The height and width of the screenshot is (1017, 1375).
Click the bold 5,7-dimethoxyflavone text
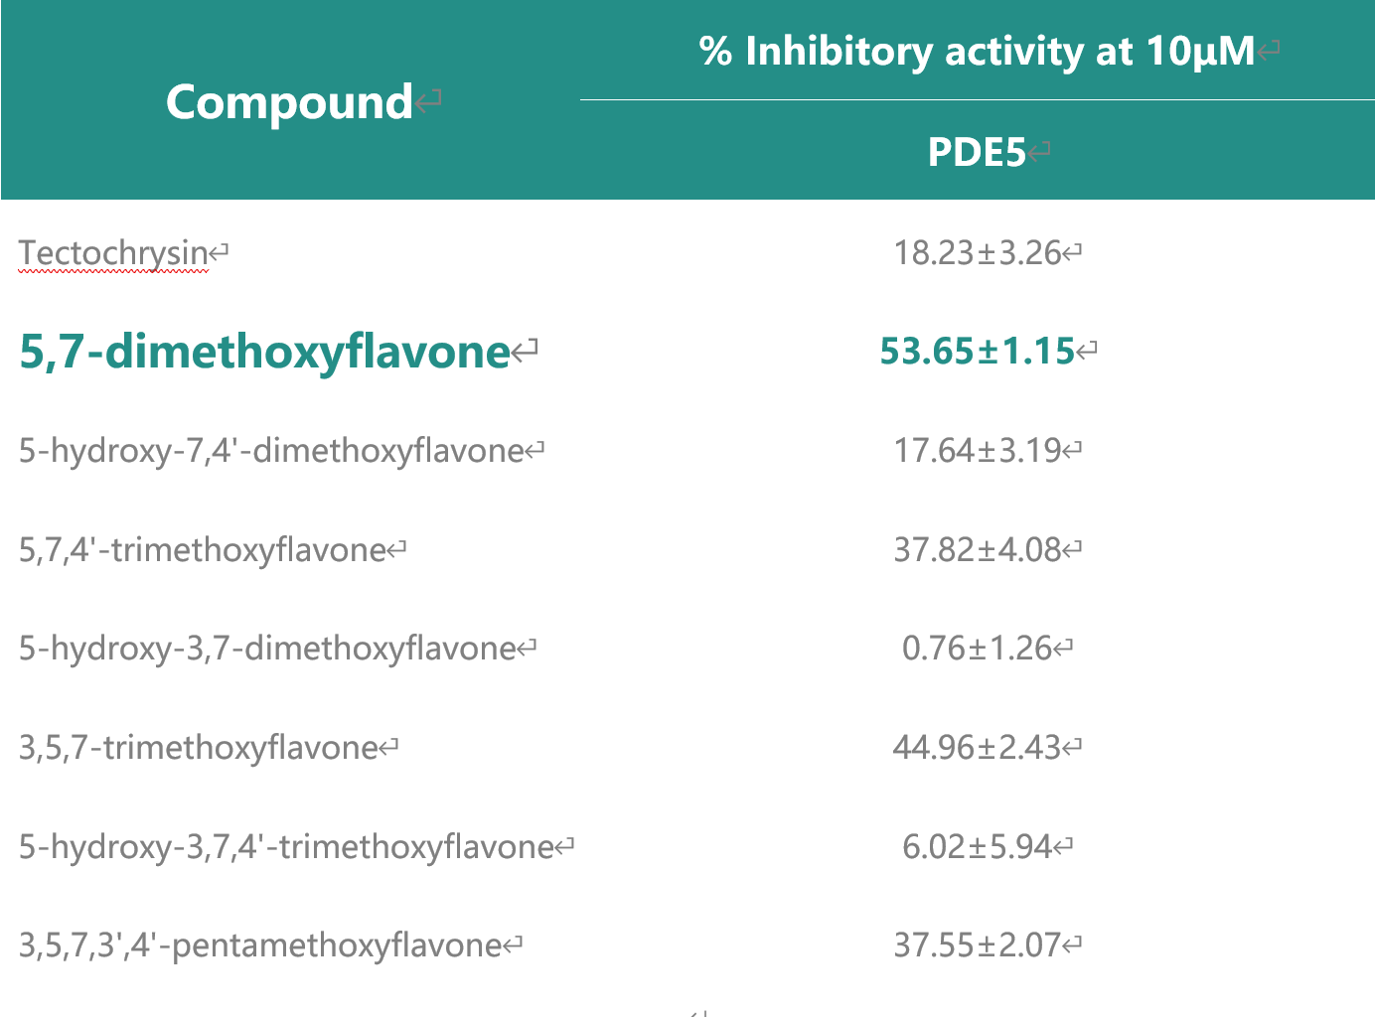(x=264, y=351)
